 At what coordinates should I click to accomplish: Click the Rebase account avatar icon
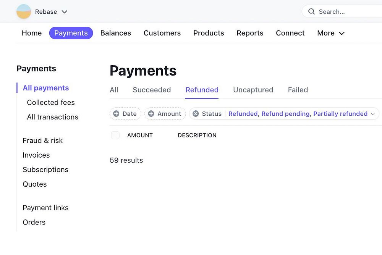pos(24,12)
